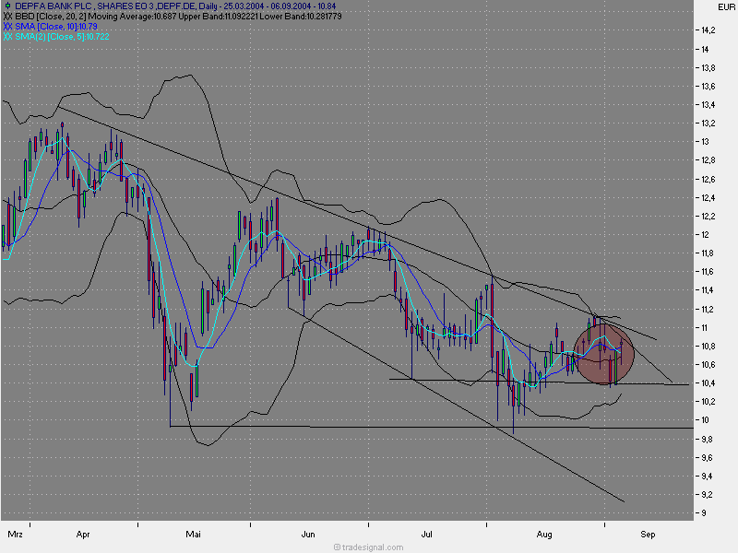The image size is (738, 553).
Task: Click the Aug month label on time axis
Action: pos(544,535)
